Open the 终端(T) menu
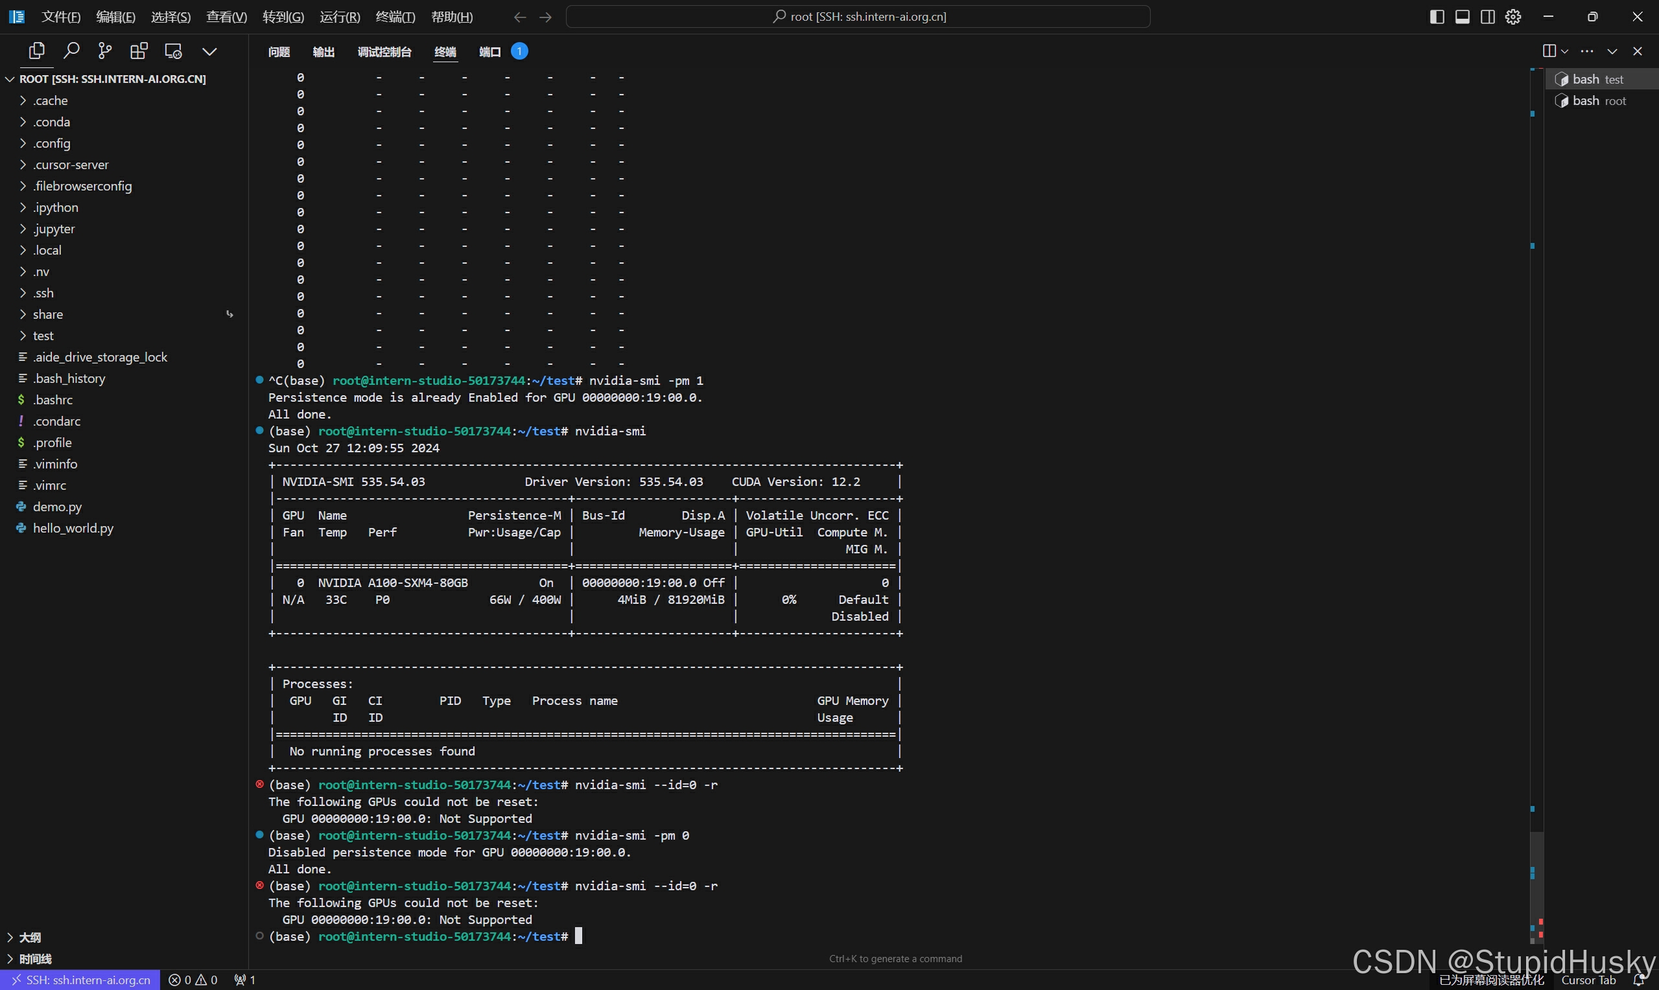1659x990 pixels. [395, 17]
